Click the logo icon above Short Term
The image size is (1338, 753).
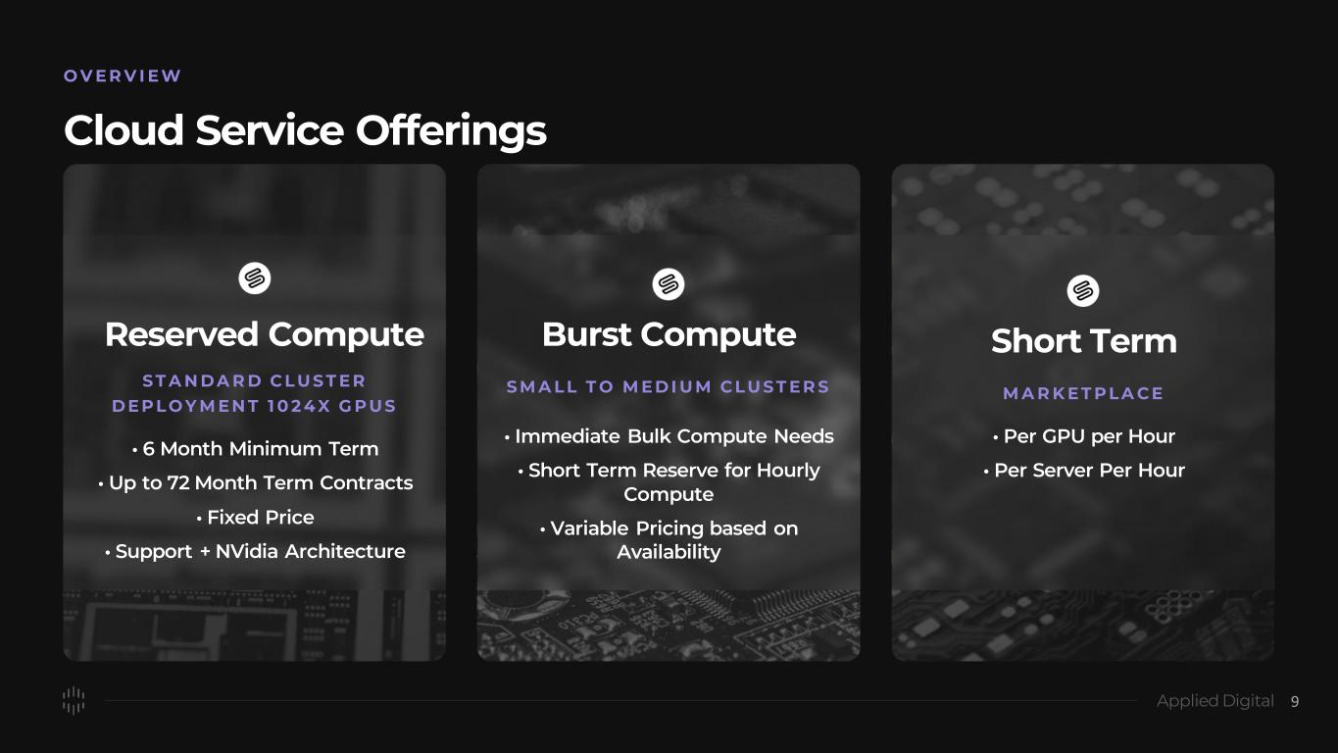click(1083, 291)
